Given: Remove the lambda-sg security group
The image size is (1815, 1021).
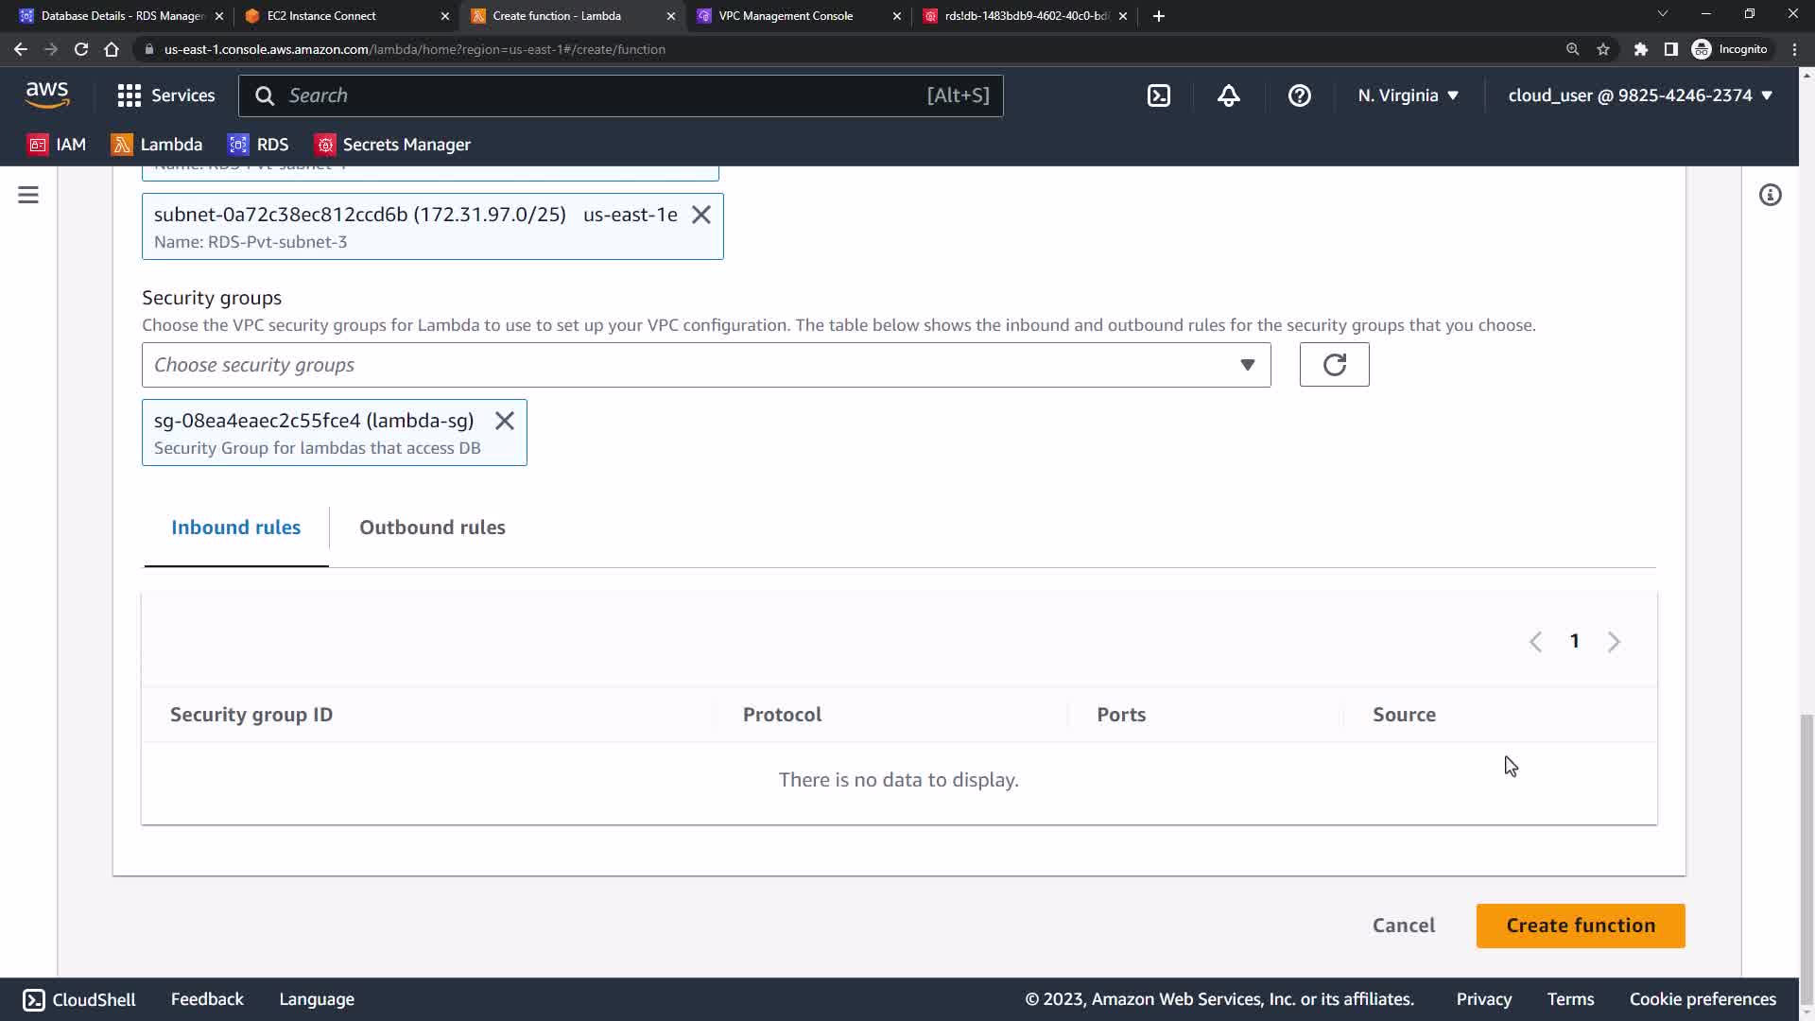Looking at the screenshot, I should pos(505,421).
